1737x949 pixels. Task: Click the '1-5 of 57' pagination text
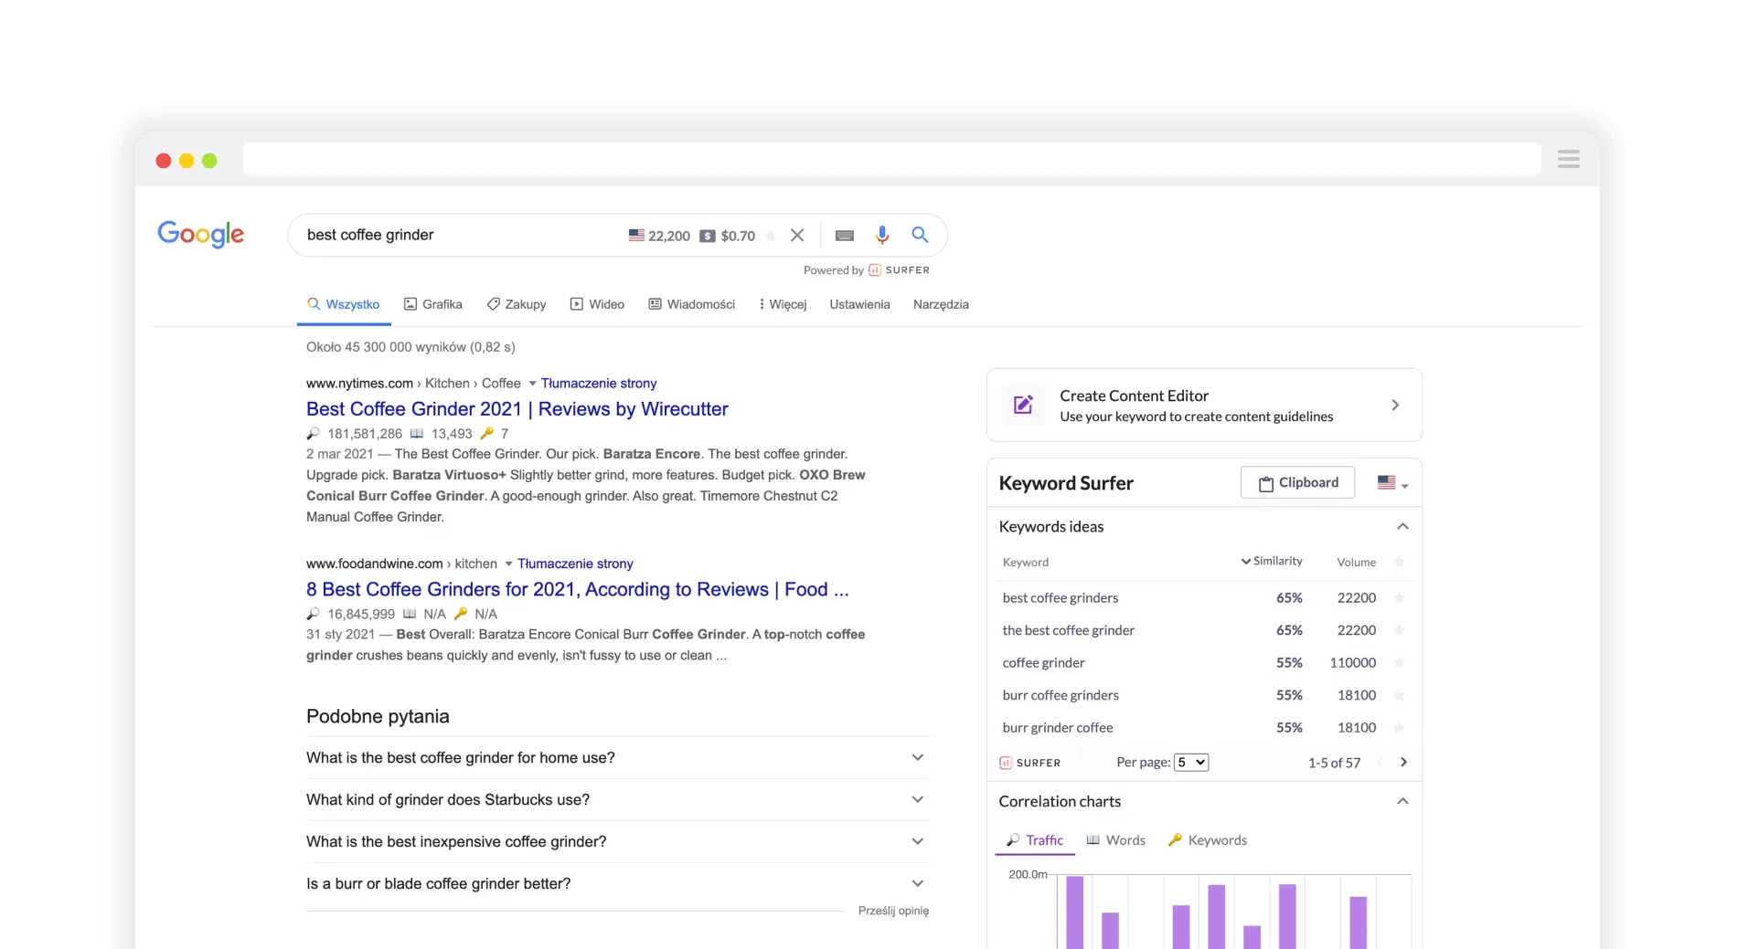[1334, 763]
